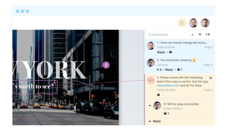Select purple annotation marker 2 on image
Viewport: 227px width, 128px height.
click(106, 65)
